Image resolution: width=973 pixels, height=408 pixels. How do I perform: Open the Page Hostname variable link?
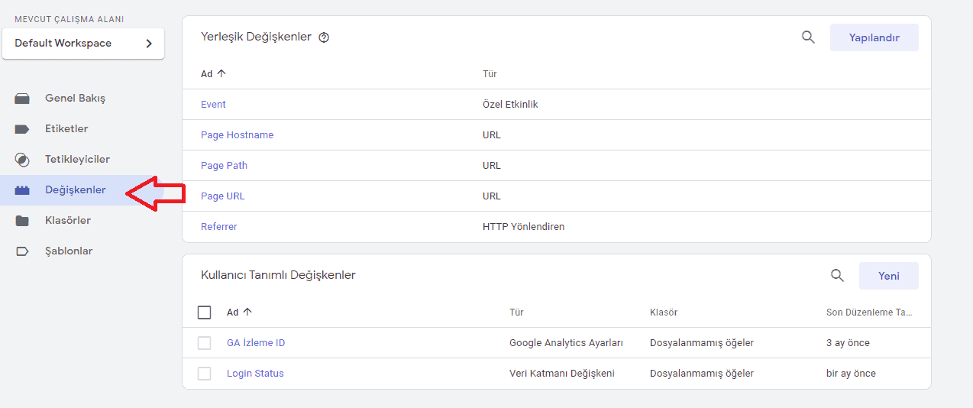click(x=237, y=135)
